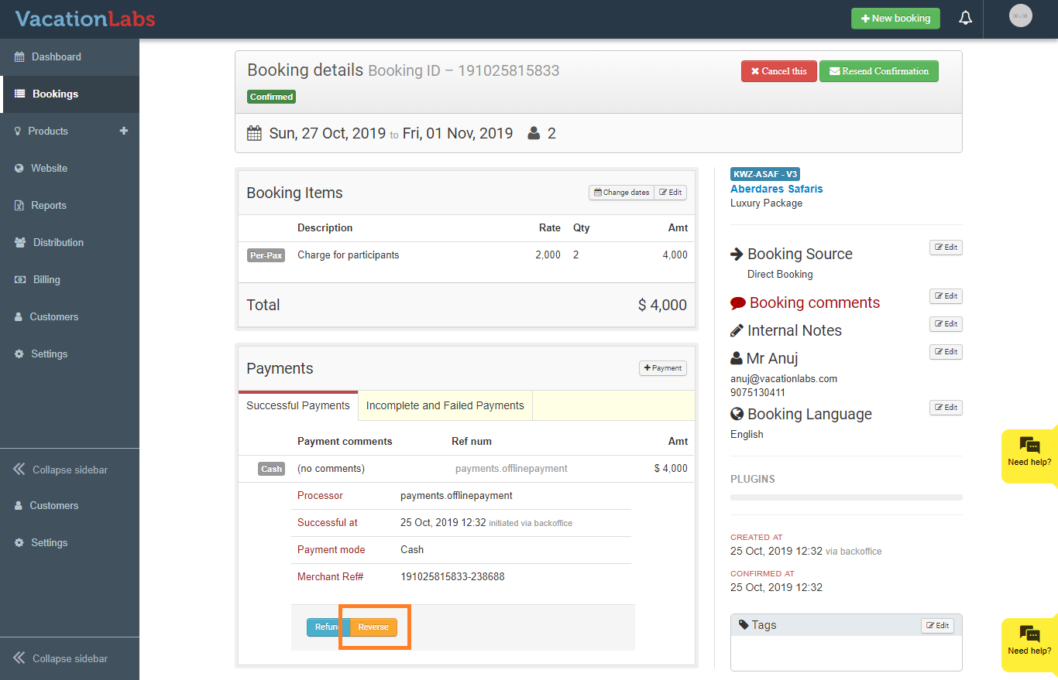Click the orange Reverse payment button
The width and height of the screenshot is (1058, 680).
tap(373, 627)
